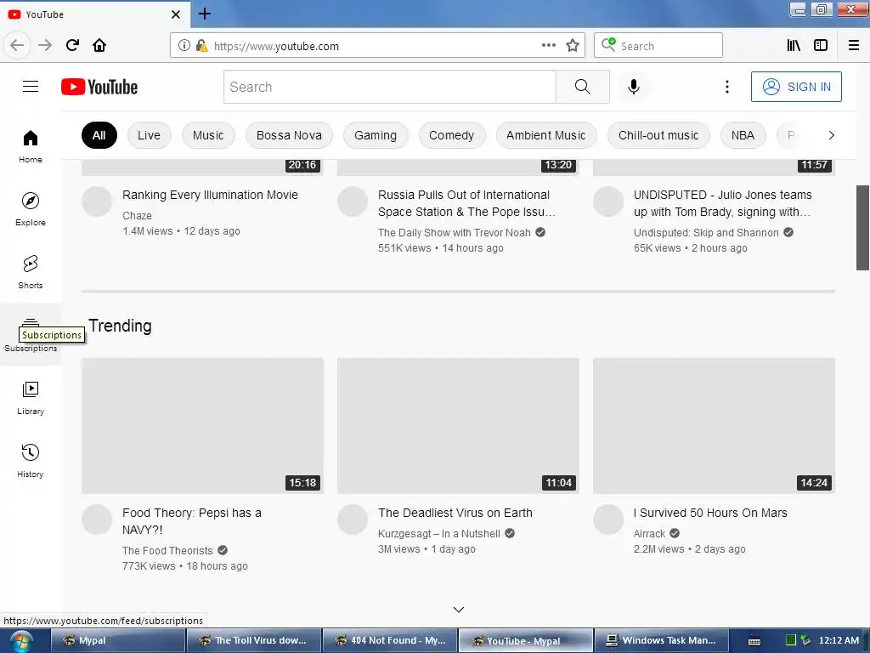Toggle the browser sidebar view

[x=821, y=46]
